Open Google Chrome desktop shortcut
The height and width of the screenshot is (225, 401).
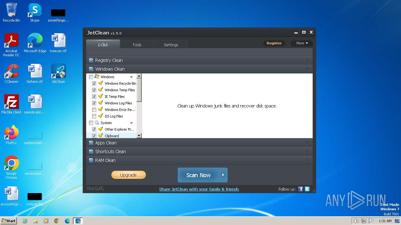pyautogui.click(x=11, y=167)
